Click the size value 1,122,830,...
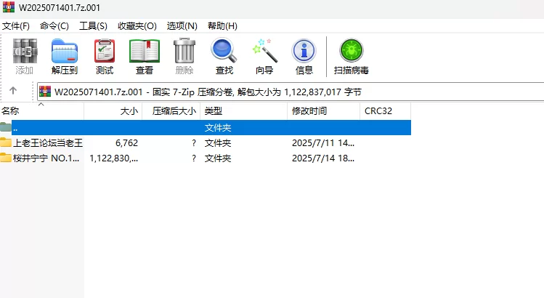The height and width of the screenshot is (298, 544). (114, 158)
